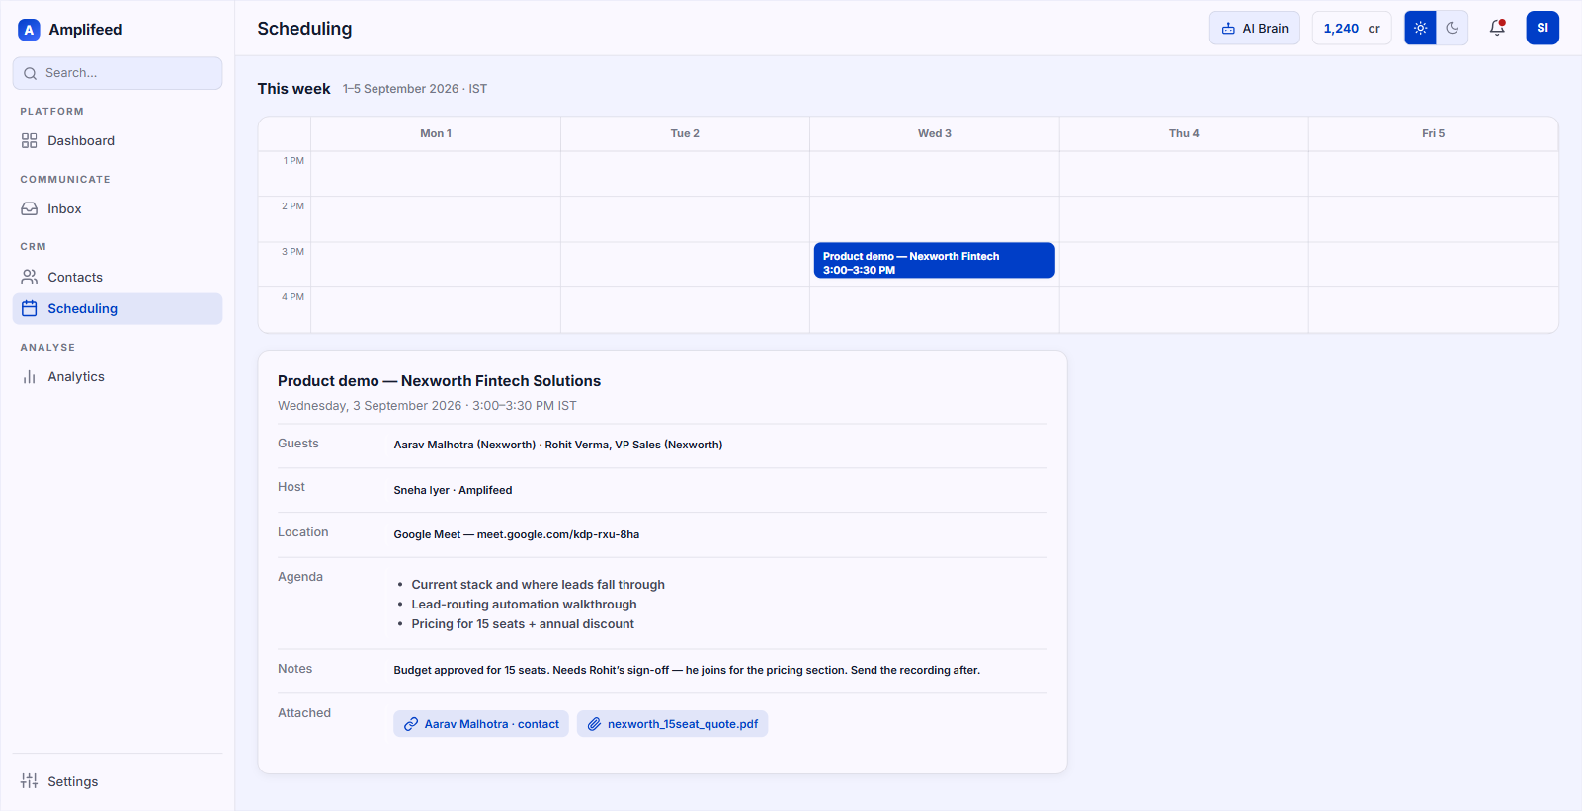Click the 4 PM time label
Image resolution: width=1582 pixels, height=811 pixels.
point(293,297)
